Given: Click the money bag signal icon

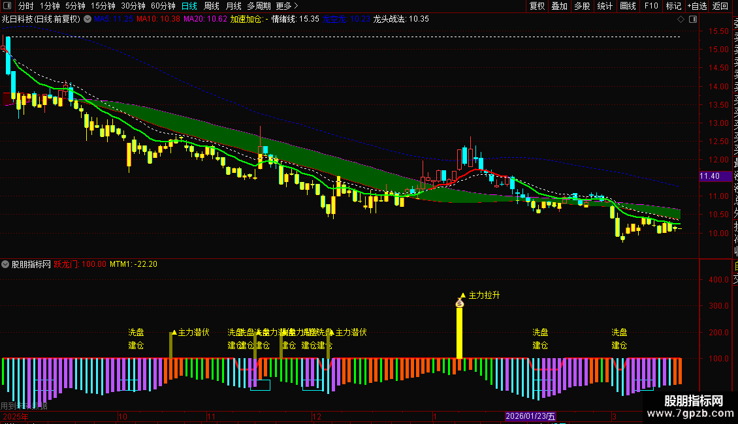Looking at the screenshot, I should [x=460, y=303].
